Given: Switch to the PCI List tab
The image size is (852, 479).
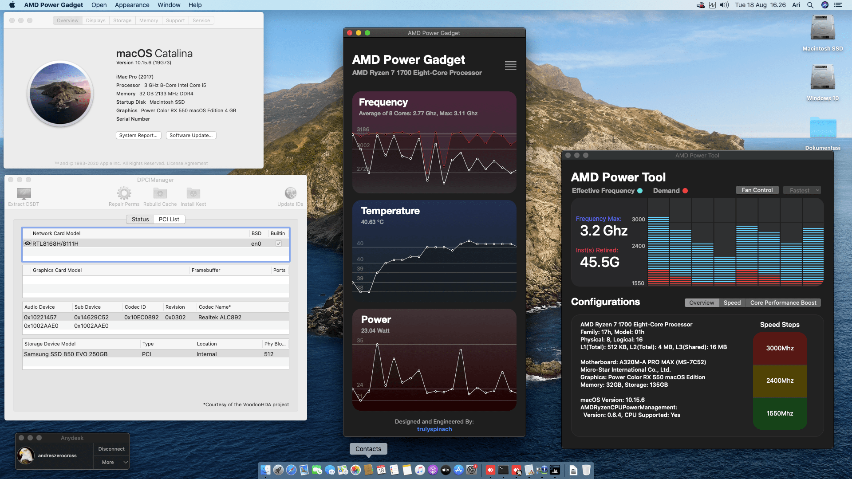Looking at the screenshot, I should (x=169, y=219).
